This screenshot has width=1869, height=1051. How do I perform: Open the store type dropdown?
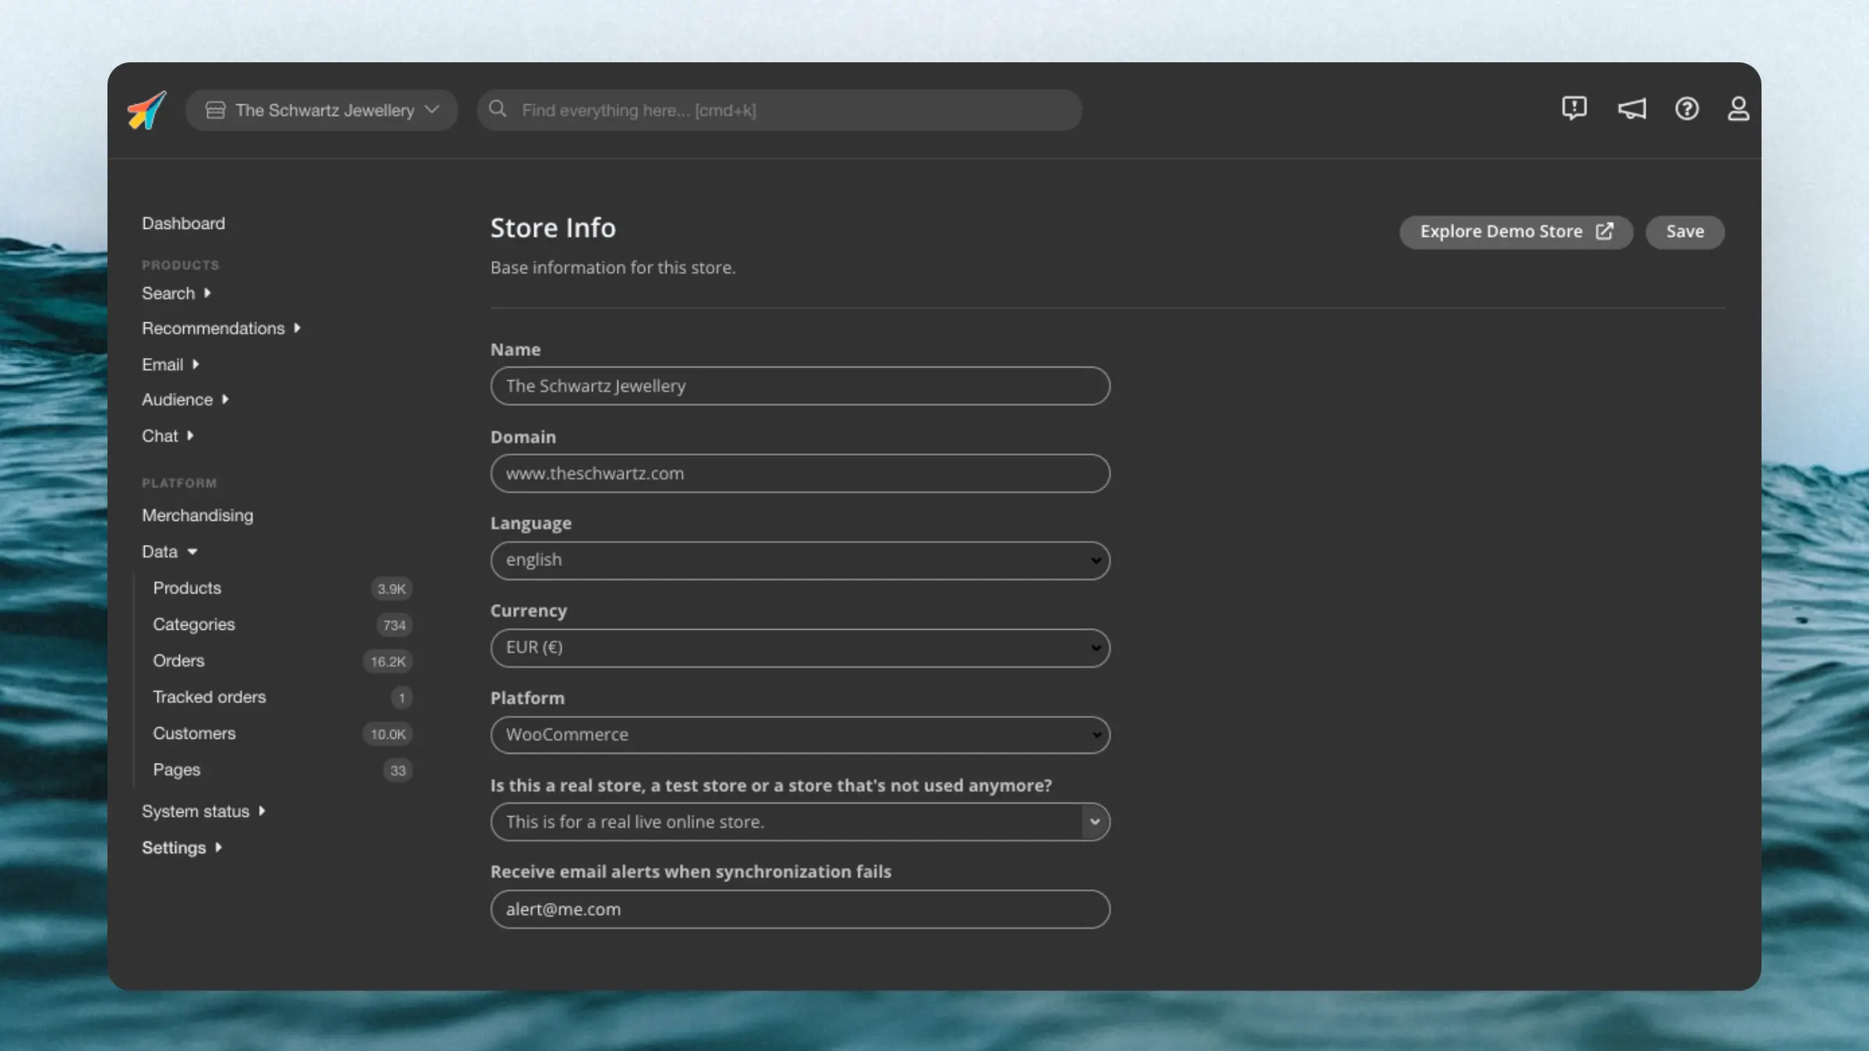[x=800, y=822]
